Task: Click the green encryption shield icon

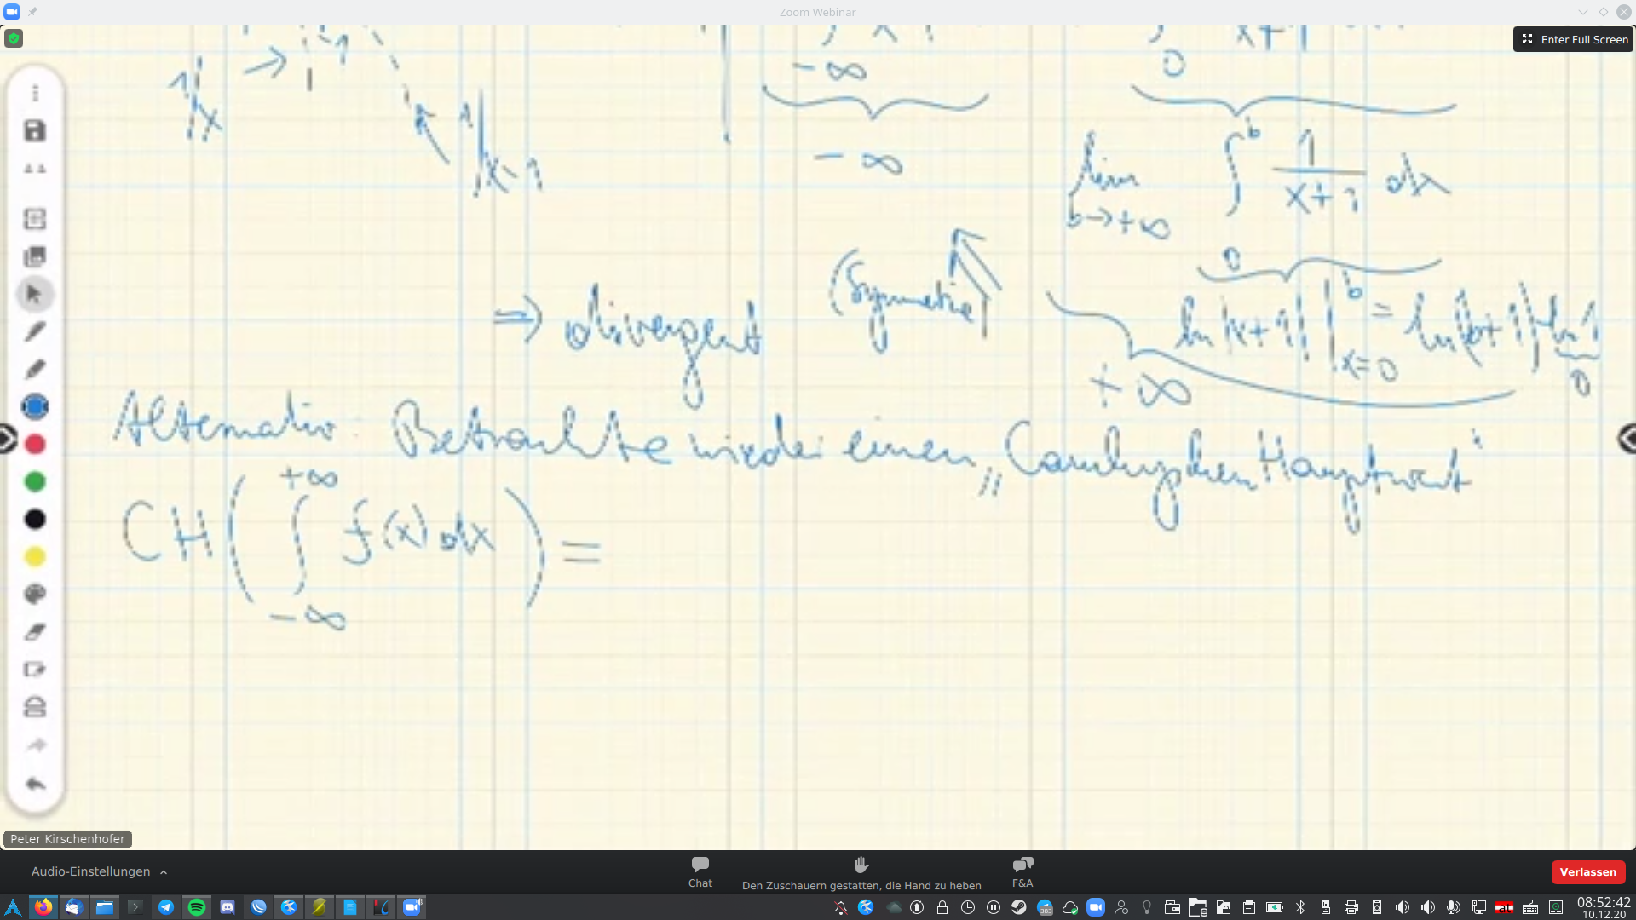Action: [14, 38]
